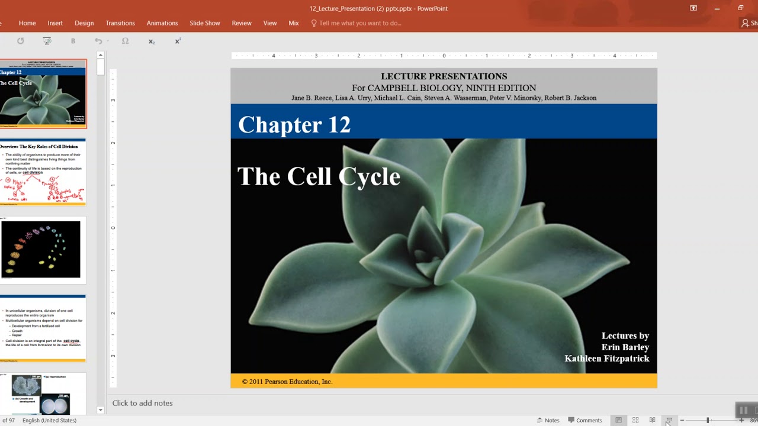This screenshot has height=426, width=758.
Task: Select the chromosomes image slide thumbnail
Action: 43,250
